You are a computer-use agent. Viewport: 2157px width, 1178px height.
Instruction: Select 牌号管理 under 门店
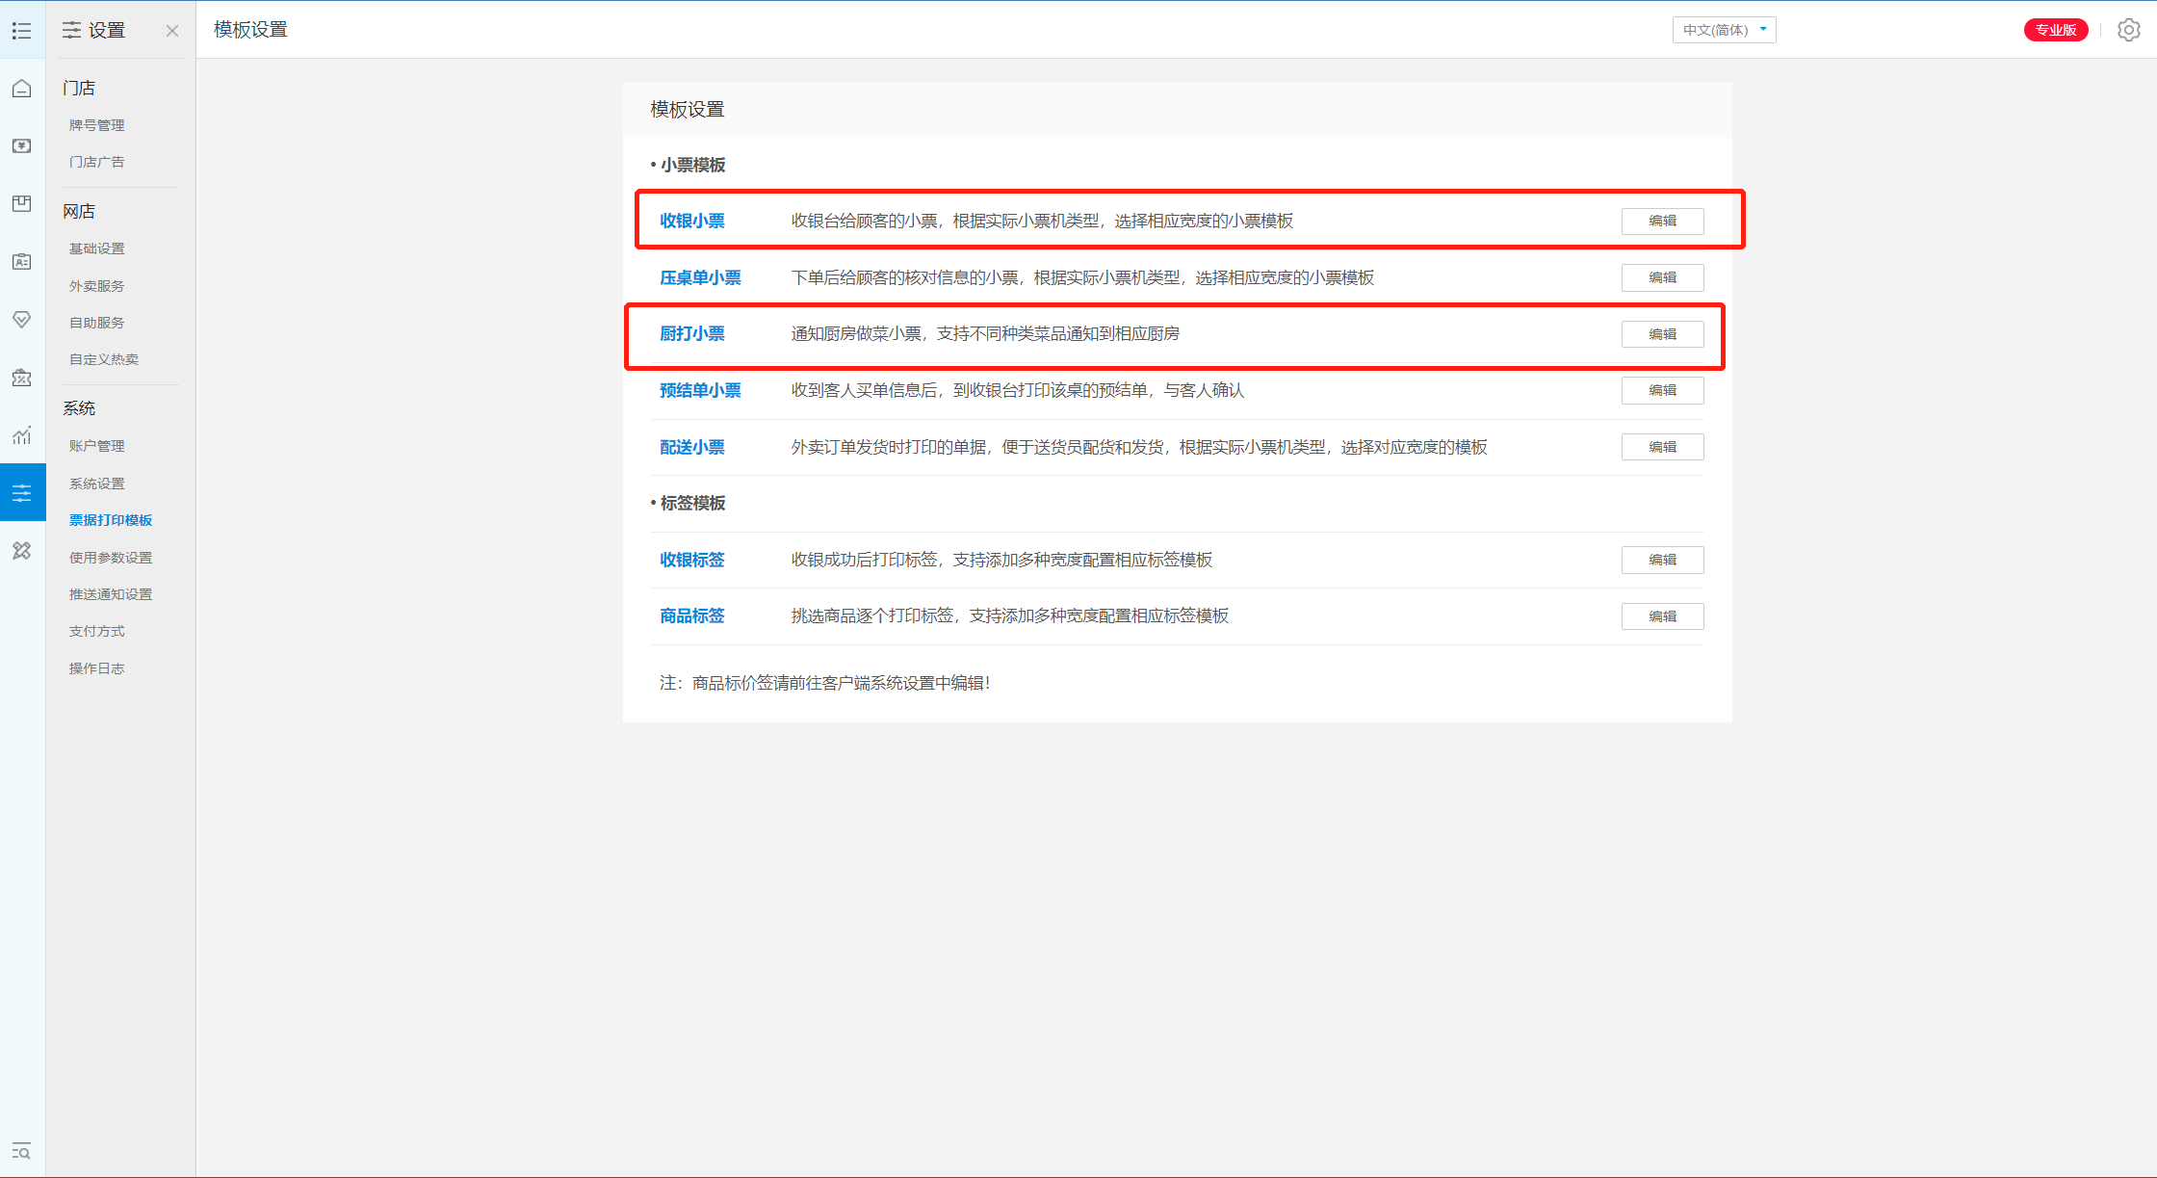point(97,125)
